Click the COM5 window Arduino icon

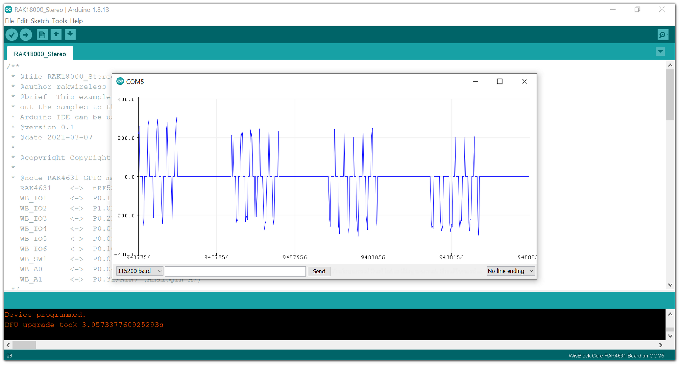point(120,81)
